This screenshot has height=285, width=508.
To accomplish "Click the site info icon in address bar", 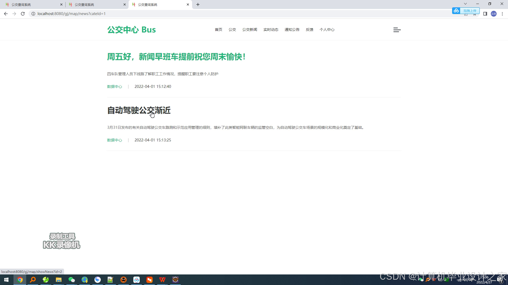I will (33, 14).
